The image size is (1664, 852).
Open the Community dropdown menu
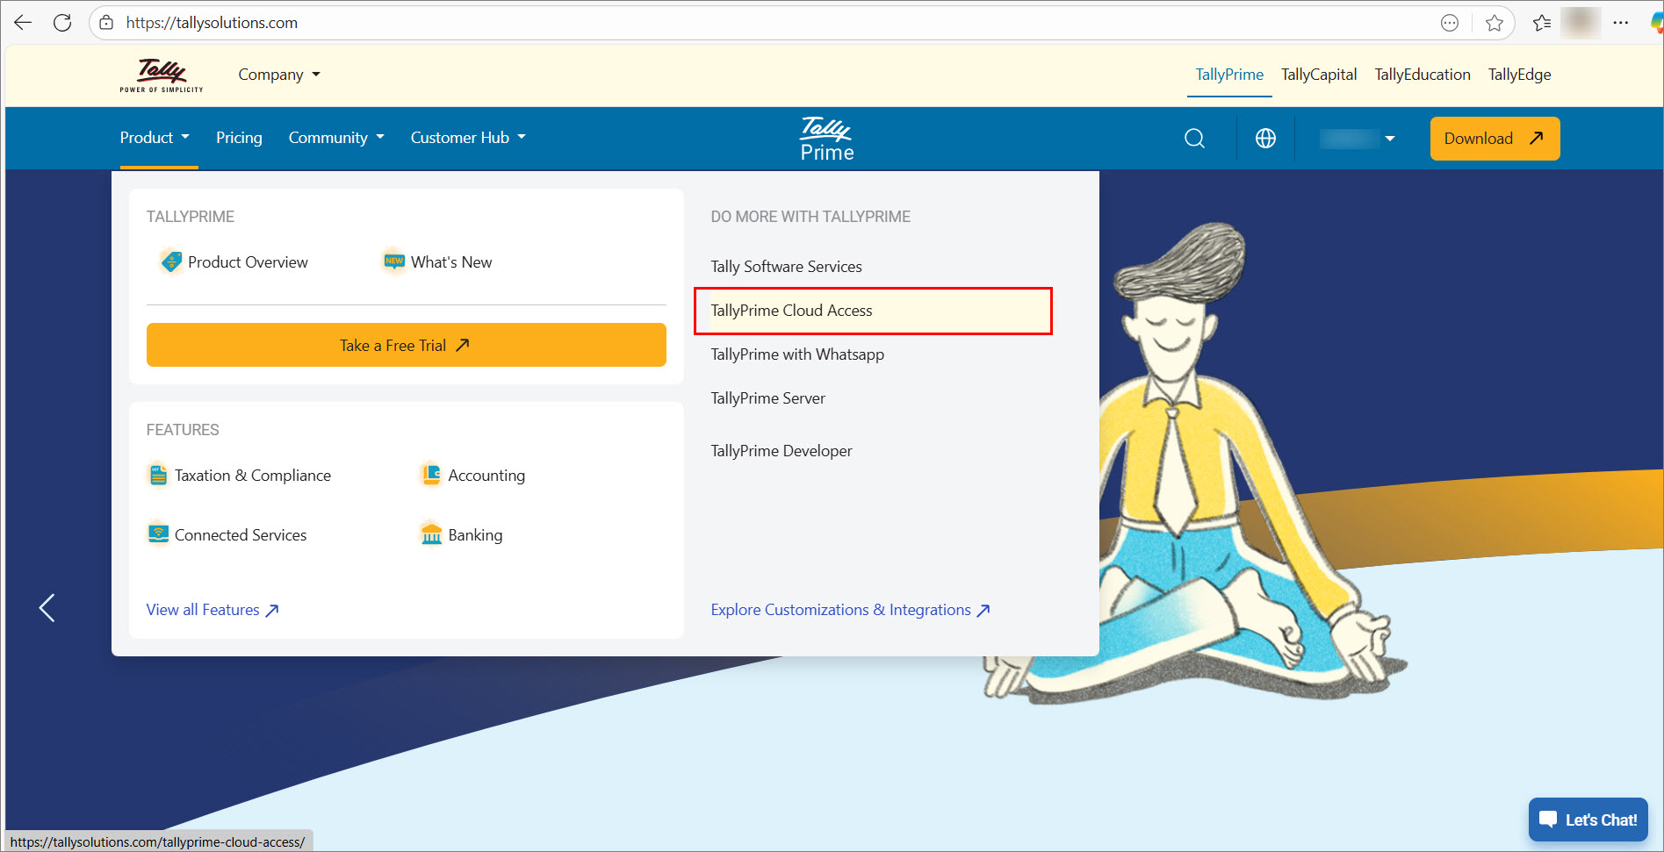336,138
